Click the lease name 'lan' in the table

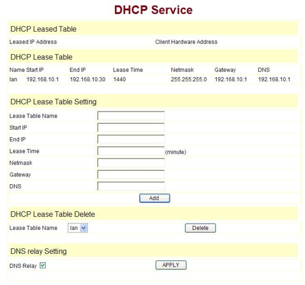tap(13, 79)
